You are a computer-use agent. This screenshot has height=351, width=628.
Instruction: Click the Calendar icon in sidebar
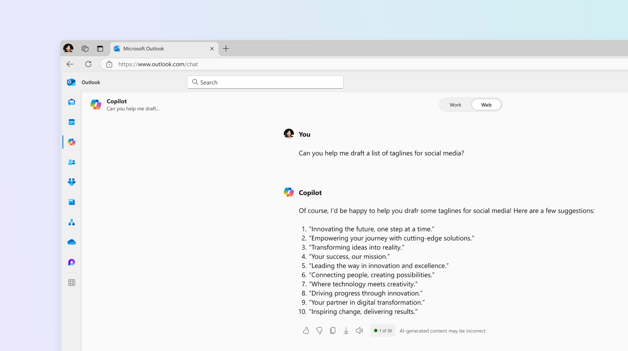[71, 122]
